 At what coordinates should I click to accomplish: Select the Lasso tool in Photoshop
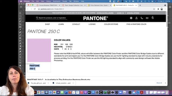20,18
